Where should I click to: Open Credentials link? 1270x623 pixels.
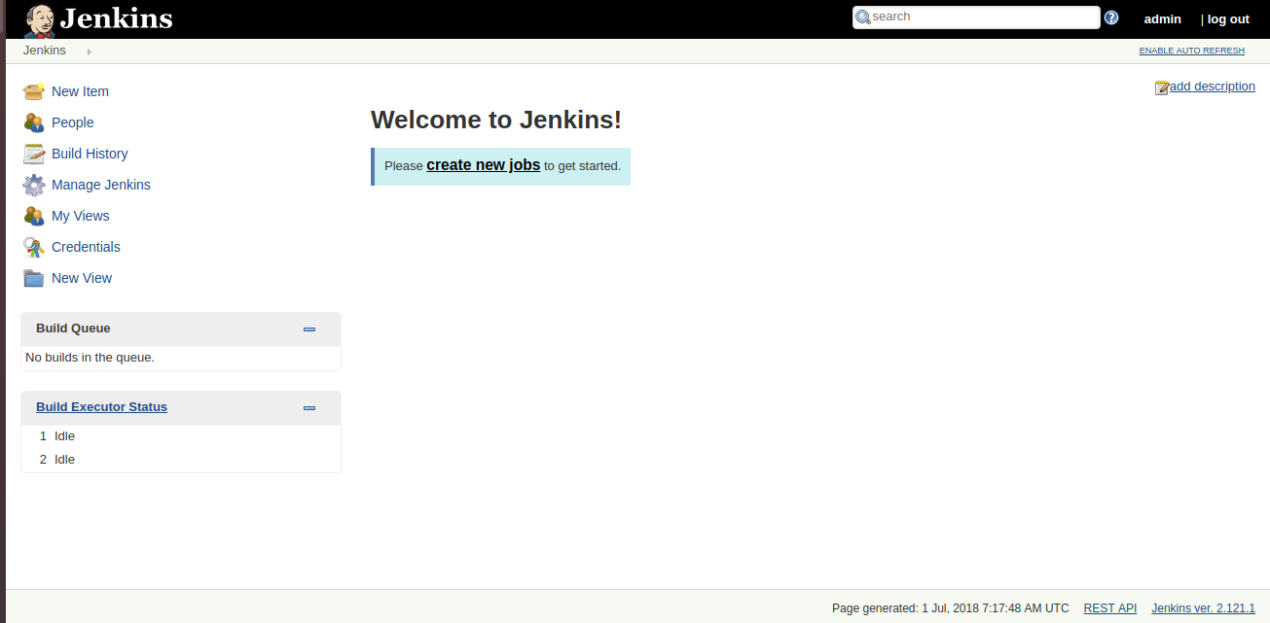point(86,247)
